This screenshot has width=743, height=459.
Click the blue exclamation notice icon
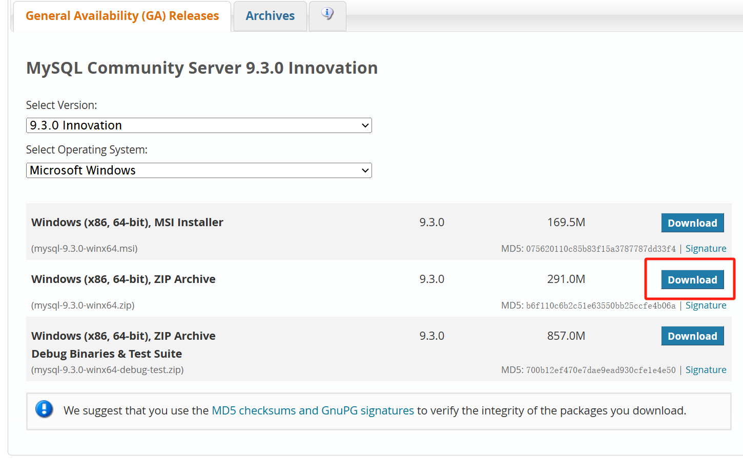pos(44,409)
